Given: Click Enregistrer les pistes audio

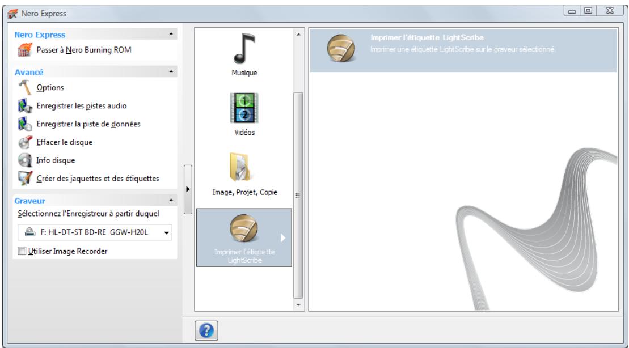Looking at the screenshot, I should 82,106.
